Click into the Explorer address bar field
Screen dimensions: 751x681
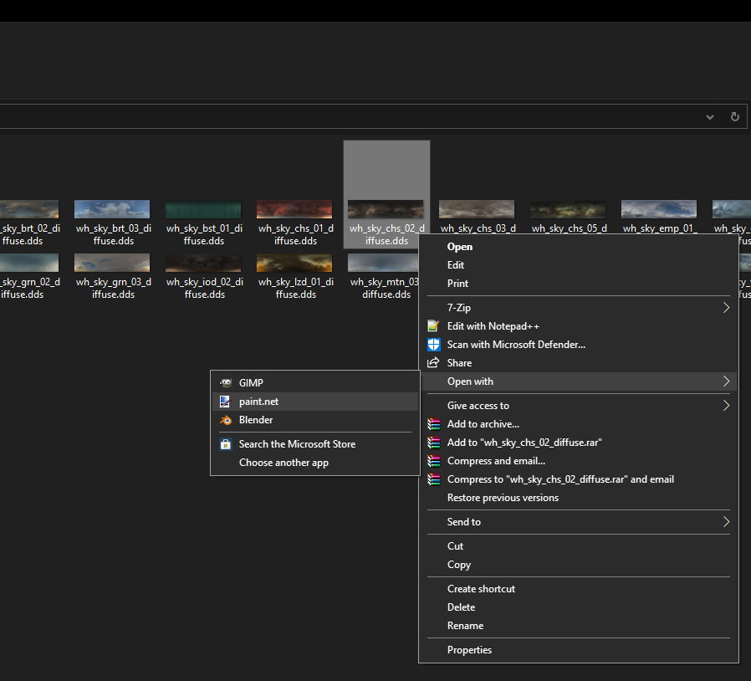pos(350,117)
